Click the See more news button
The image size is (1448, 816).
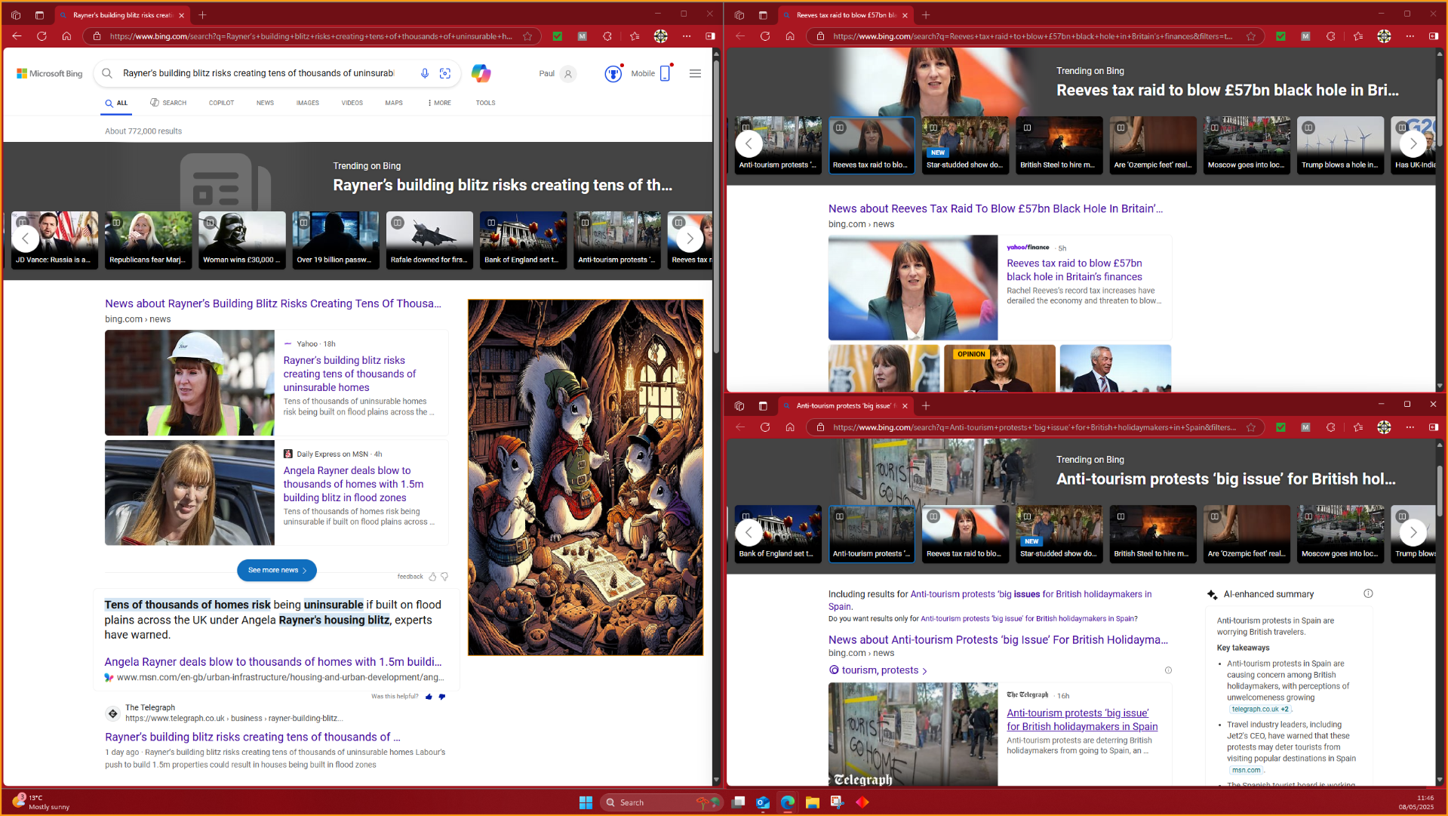tap(277, 571)
